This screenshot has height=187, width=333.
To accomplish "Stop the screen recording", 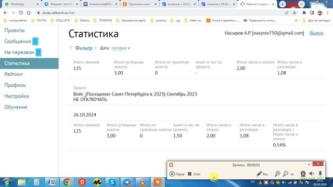I will click(x=194, y=174).
